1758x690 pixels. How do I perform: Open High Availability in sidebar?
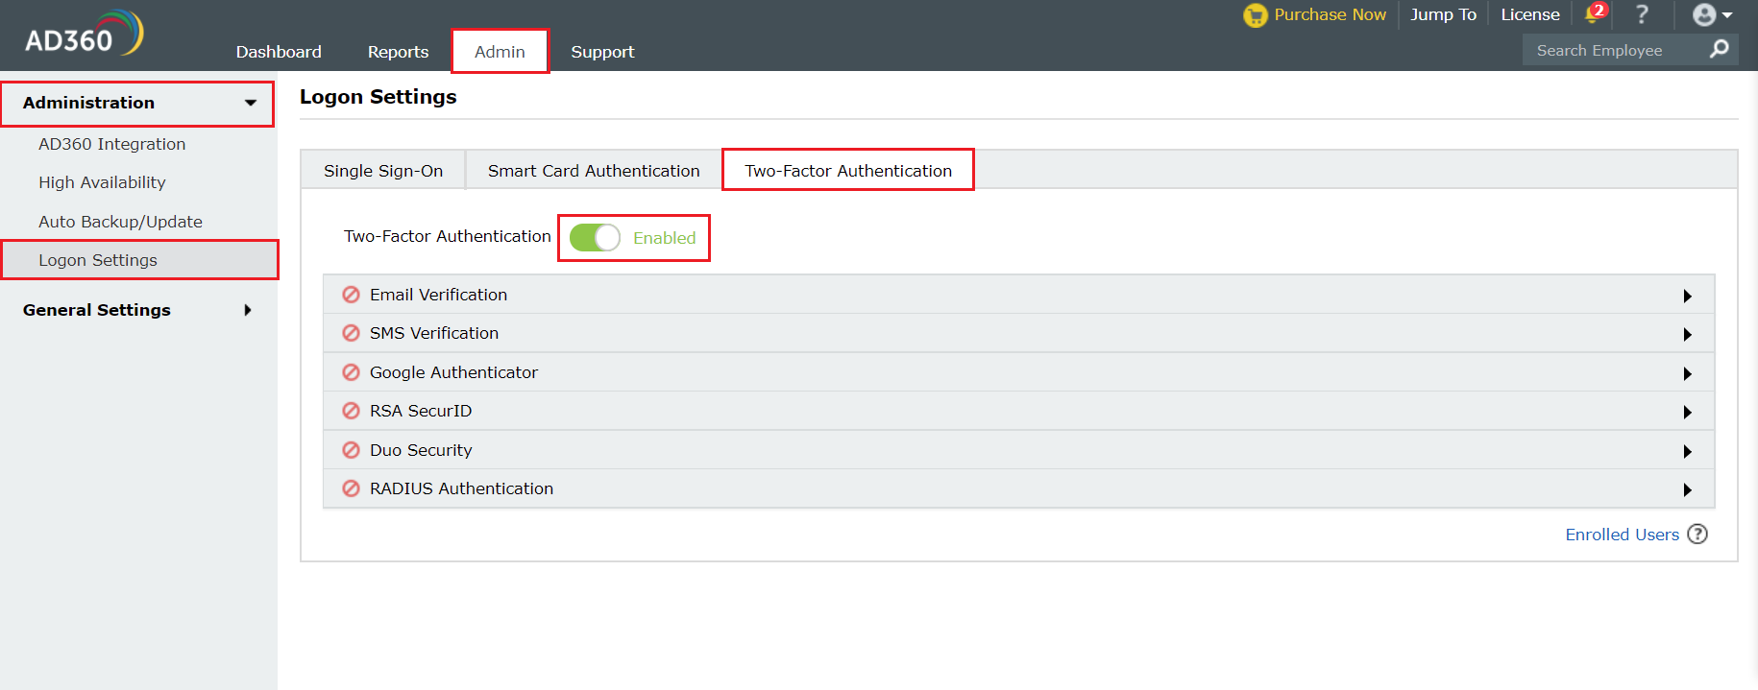102,182
